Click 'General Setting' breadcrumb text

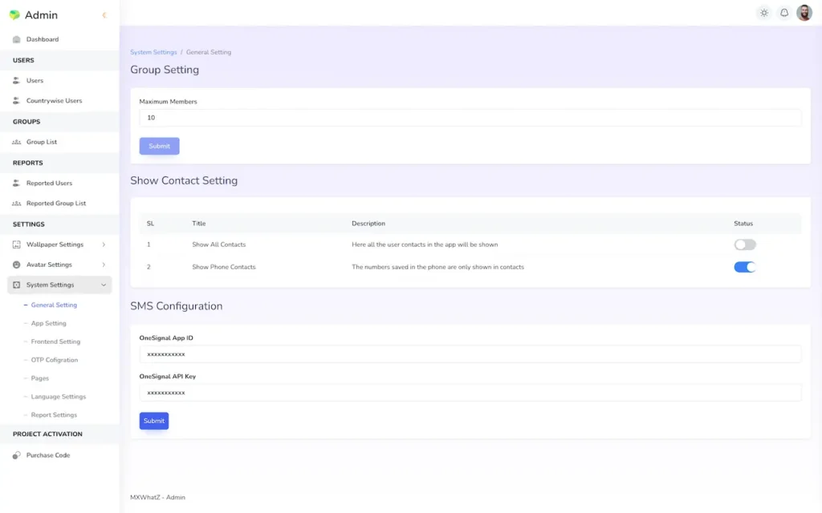(x=209, y=52)
